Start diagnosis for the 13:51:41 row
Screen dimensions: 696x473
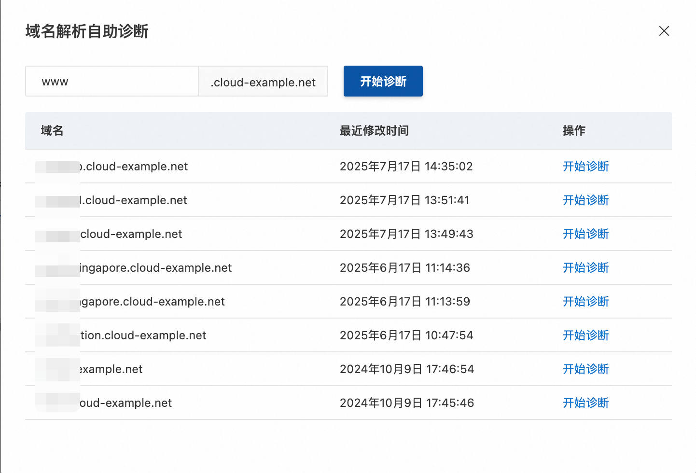[x=585, y=200]
